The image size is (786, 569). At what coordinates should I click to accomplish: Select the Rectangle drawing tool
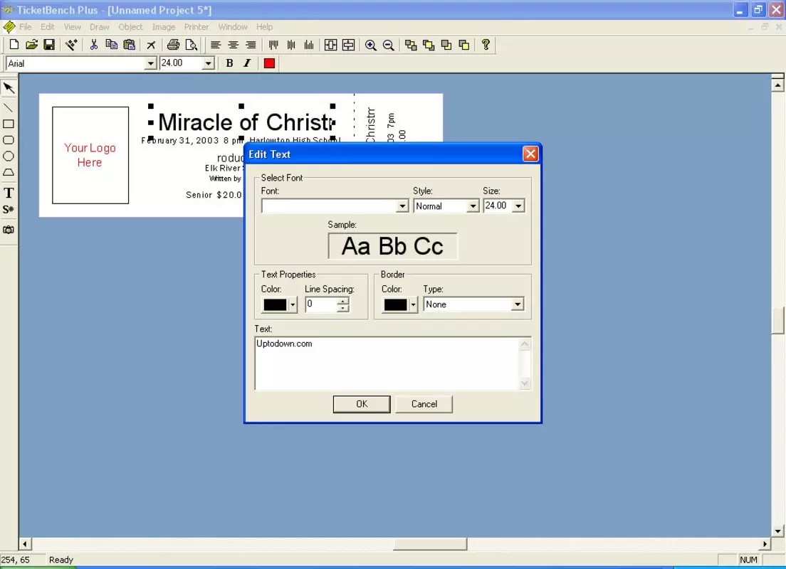tap(9, 124)
